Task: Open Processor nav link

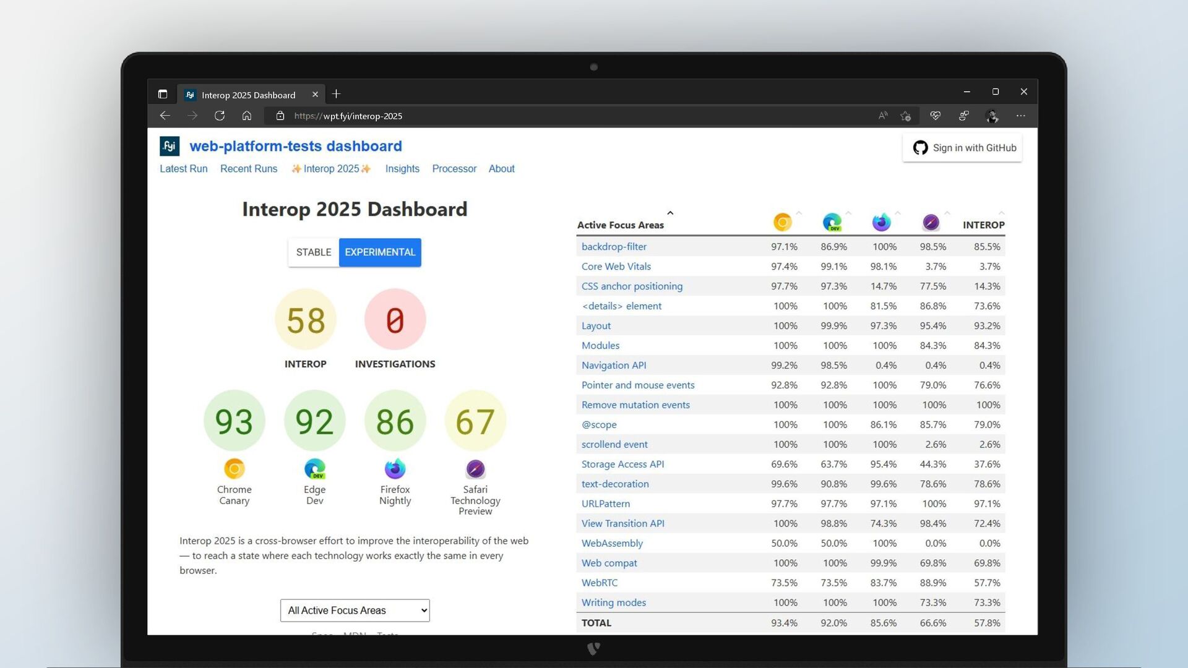Action: click(454, 169)
